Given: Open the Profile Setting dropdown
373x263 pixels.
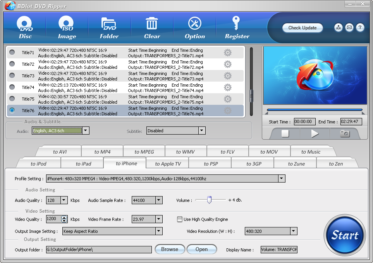Looking at the screenshot, I should [x=282, y=178].
